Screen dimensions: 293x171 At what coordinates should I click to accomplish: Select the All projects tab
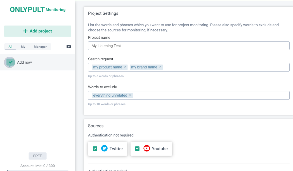coord(10,47)
